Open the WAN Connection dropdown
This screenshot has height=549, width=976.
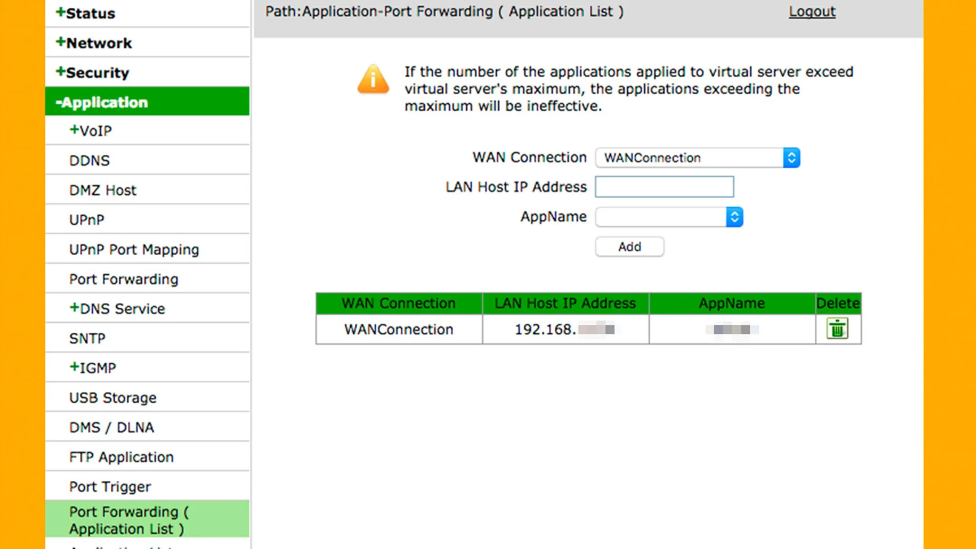coord(697,158)
